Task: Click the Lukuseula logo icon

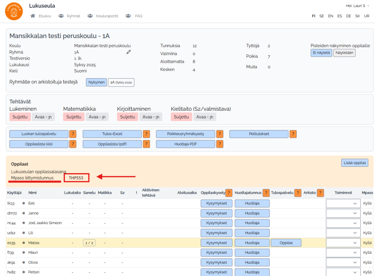Action: [x=14, y=11]
